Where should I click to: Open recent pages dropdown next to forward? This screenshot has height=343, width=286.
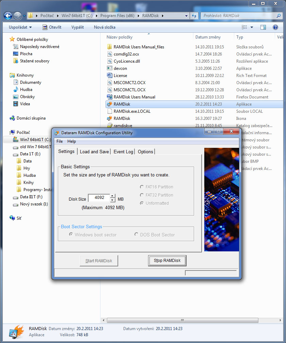(x=24, y=16)
